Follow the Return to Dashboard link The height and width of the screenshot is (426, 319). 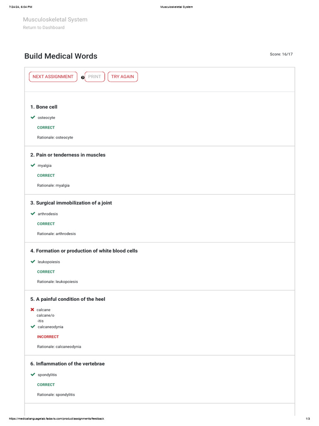click(x=44, y=27)
